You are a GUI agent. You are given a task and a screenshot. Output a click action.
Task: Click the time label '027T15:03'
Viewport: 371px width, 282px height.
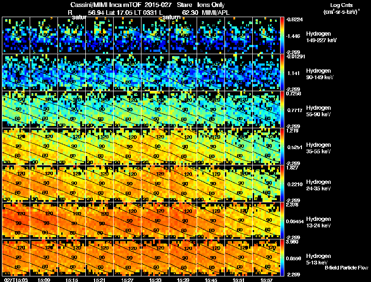tap(16, 280)
